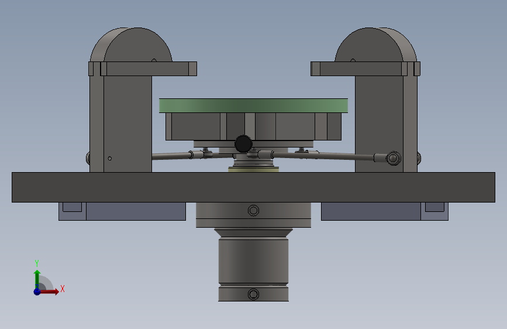507x329 pixels.
Task: Select the chamfered collar above the cylinder
Action: coord(253,233)
